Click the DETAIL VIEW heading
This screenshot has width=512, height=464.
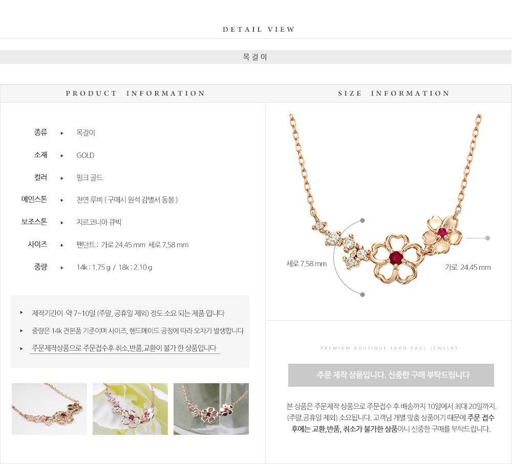coord(259,29)
